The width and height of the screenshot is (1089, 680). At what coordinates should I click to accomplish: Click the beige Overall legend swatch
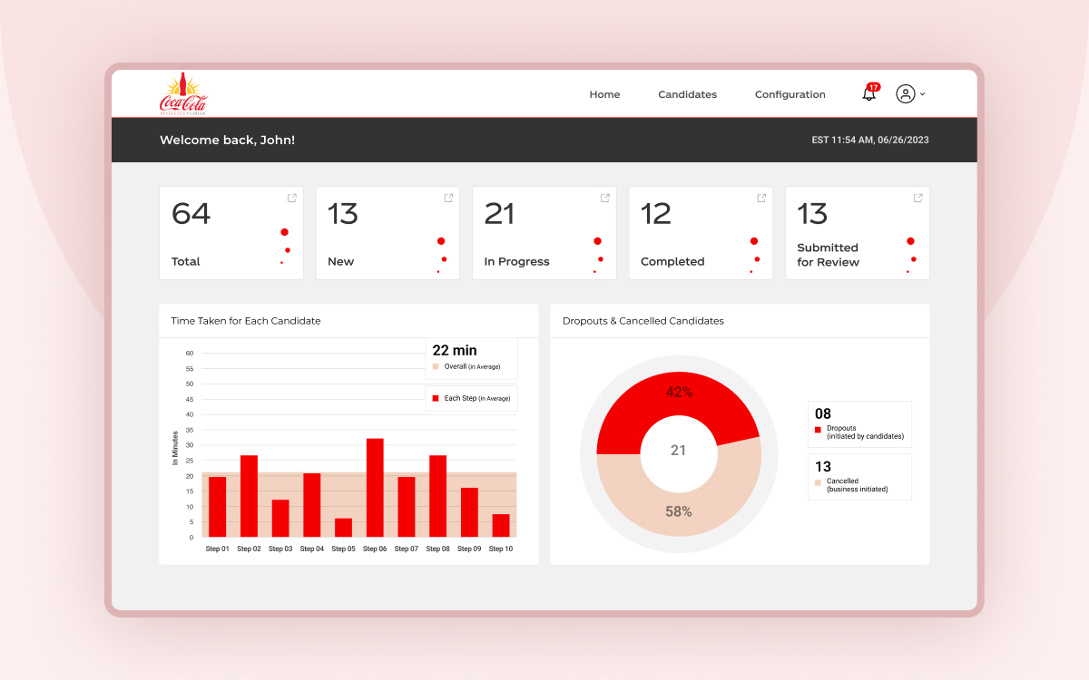[436, 366]
